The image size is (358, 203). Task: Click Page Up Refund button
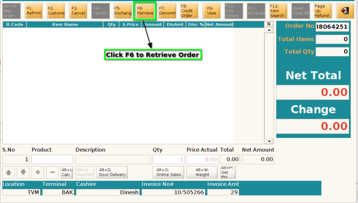[323, 11]
